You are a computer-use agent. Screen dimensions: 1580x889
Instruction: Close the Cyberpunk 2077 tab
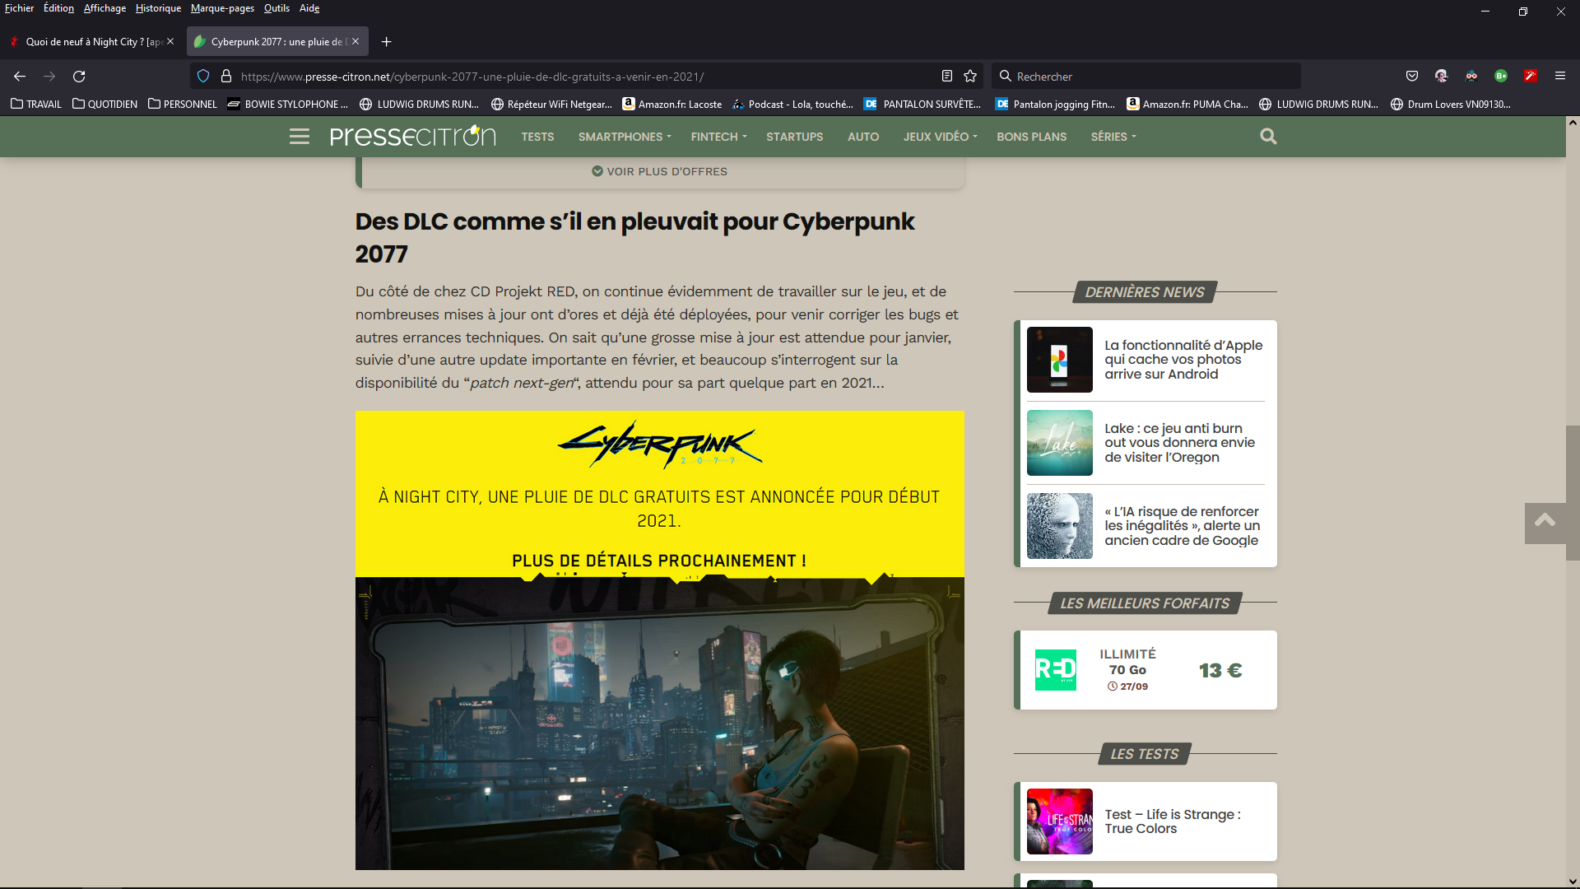[x=355, y=42]
